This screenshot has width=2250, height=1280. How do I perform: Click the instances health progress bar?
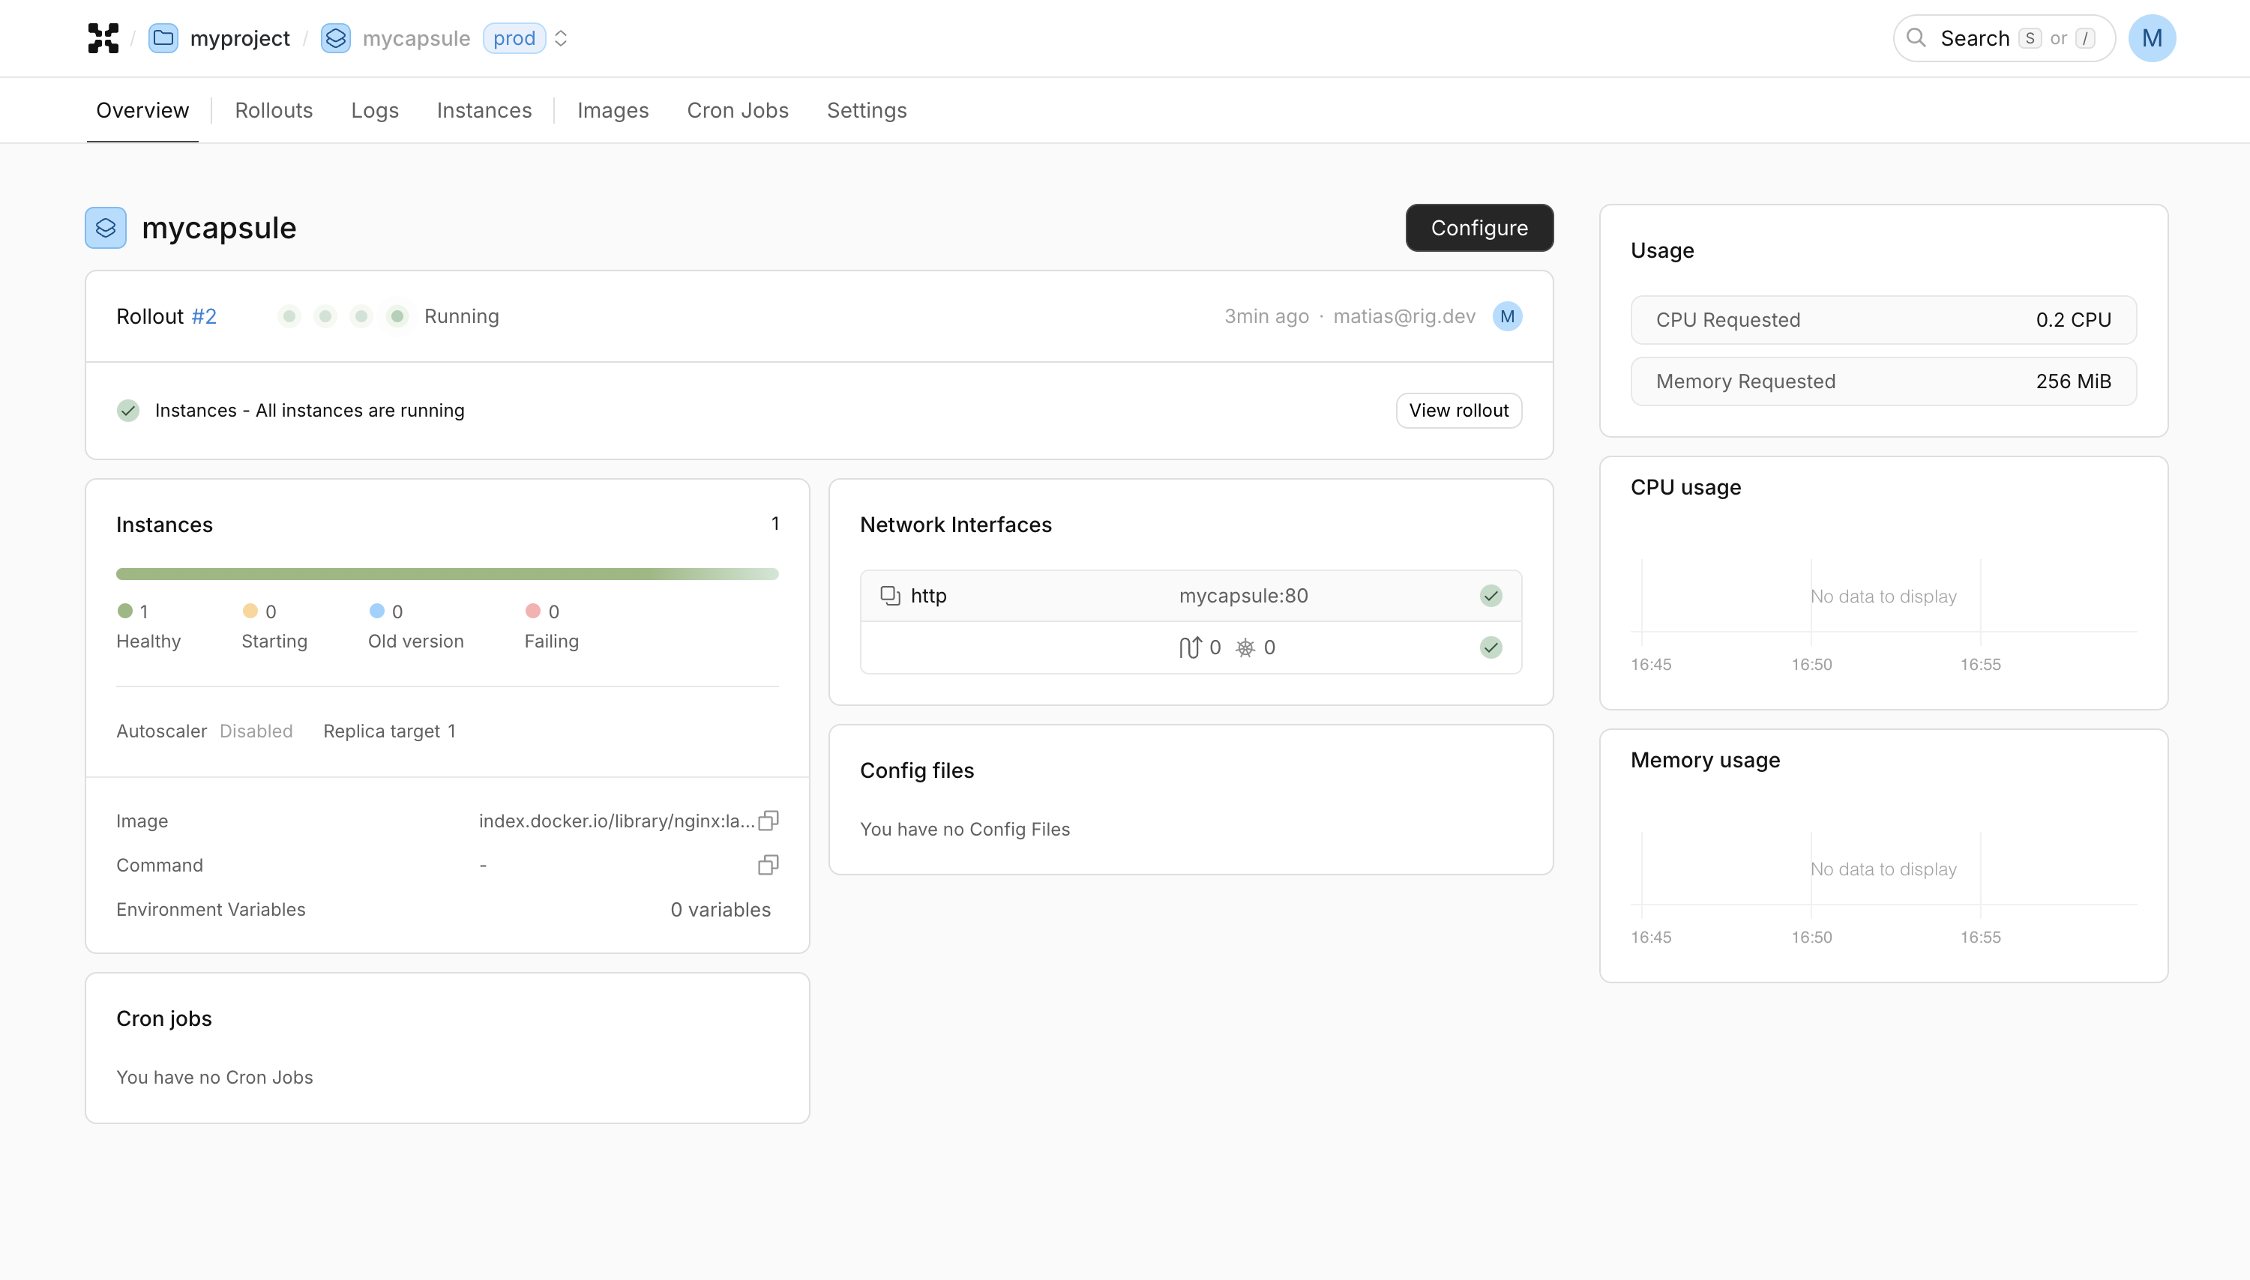coord(448,574)
